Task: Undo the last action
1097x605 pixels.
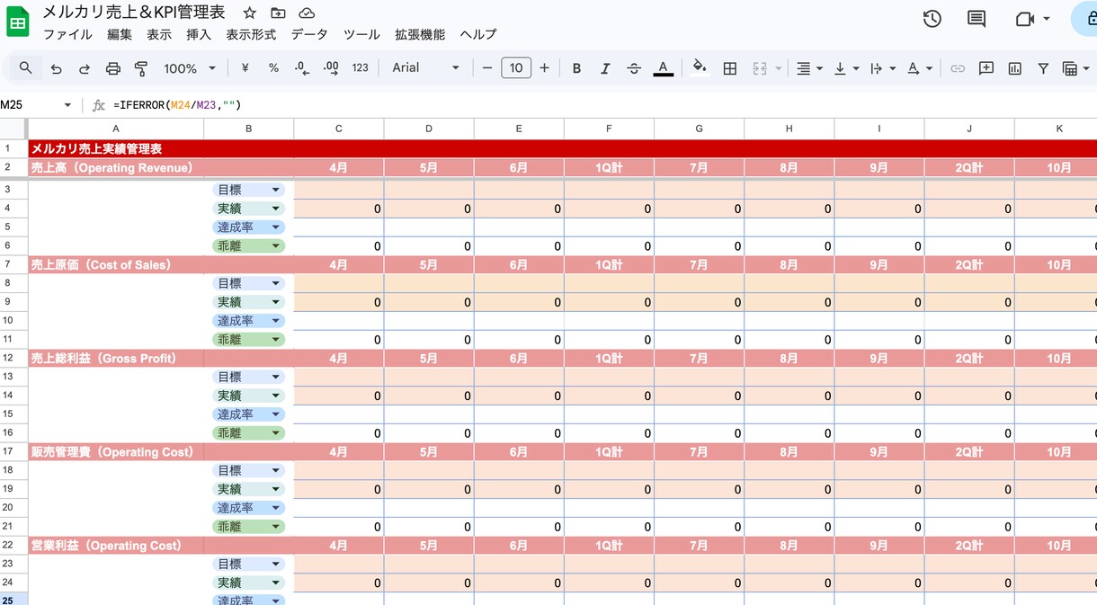Action: tap(56, 68)
